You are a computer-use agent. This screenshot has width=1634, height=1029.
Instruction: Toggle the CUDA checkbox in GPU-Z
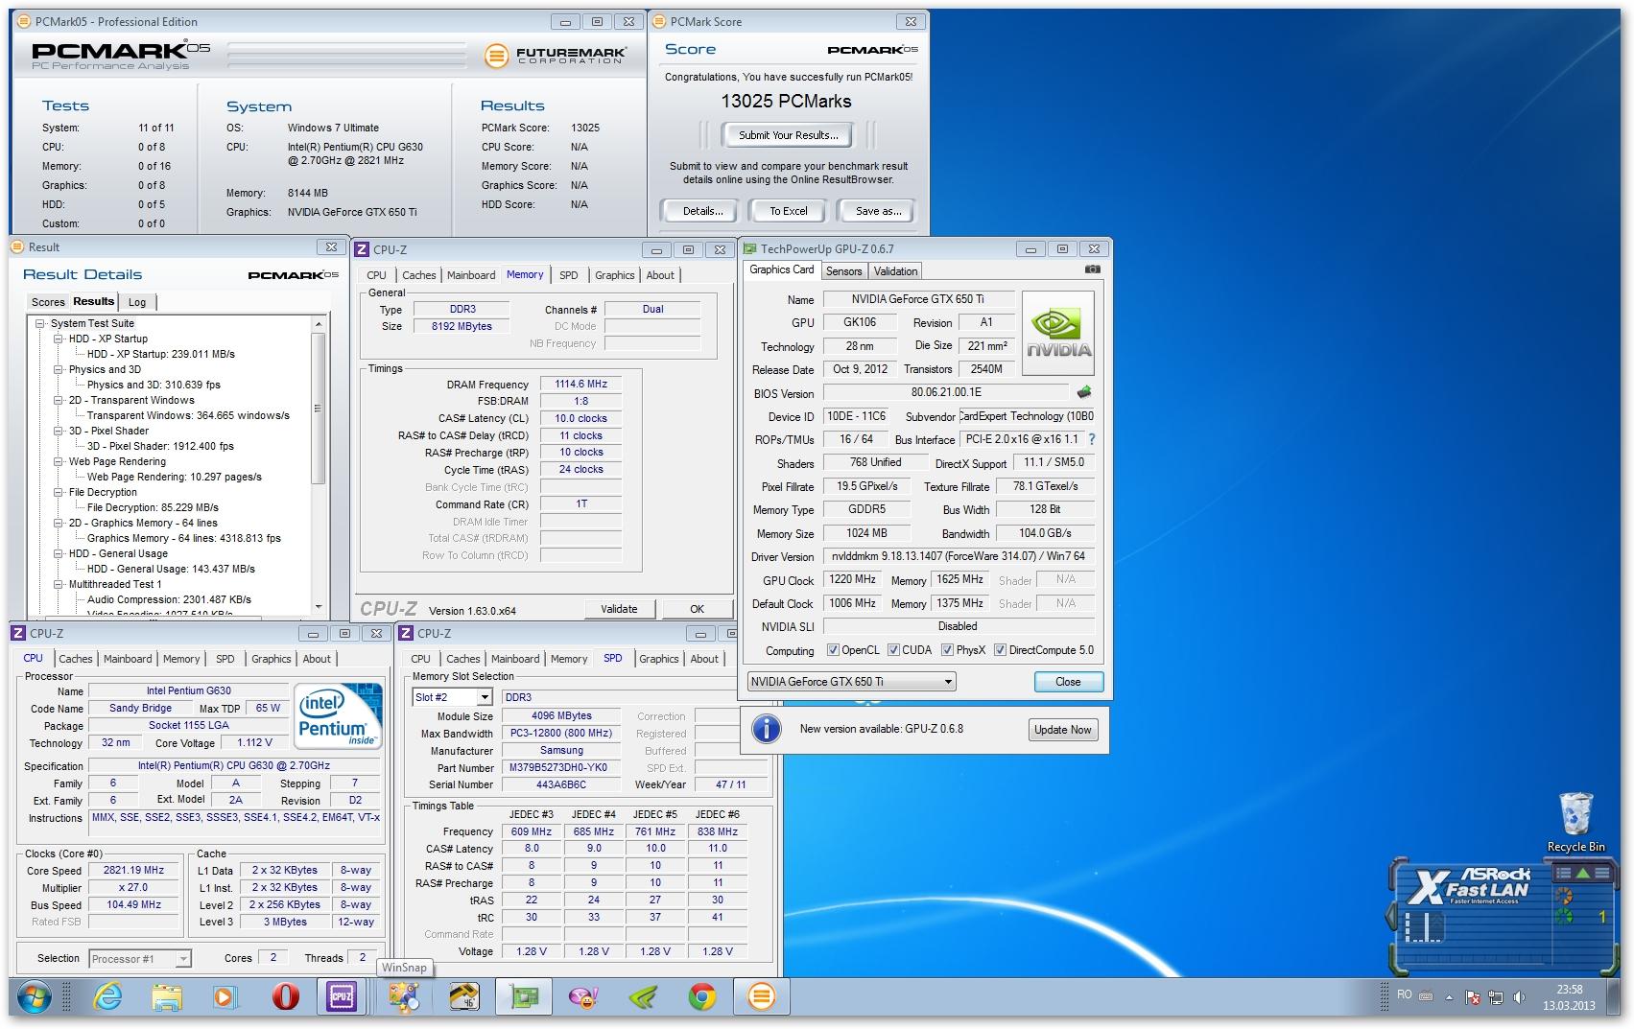(893, 650)
